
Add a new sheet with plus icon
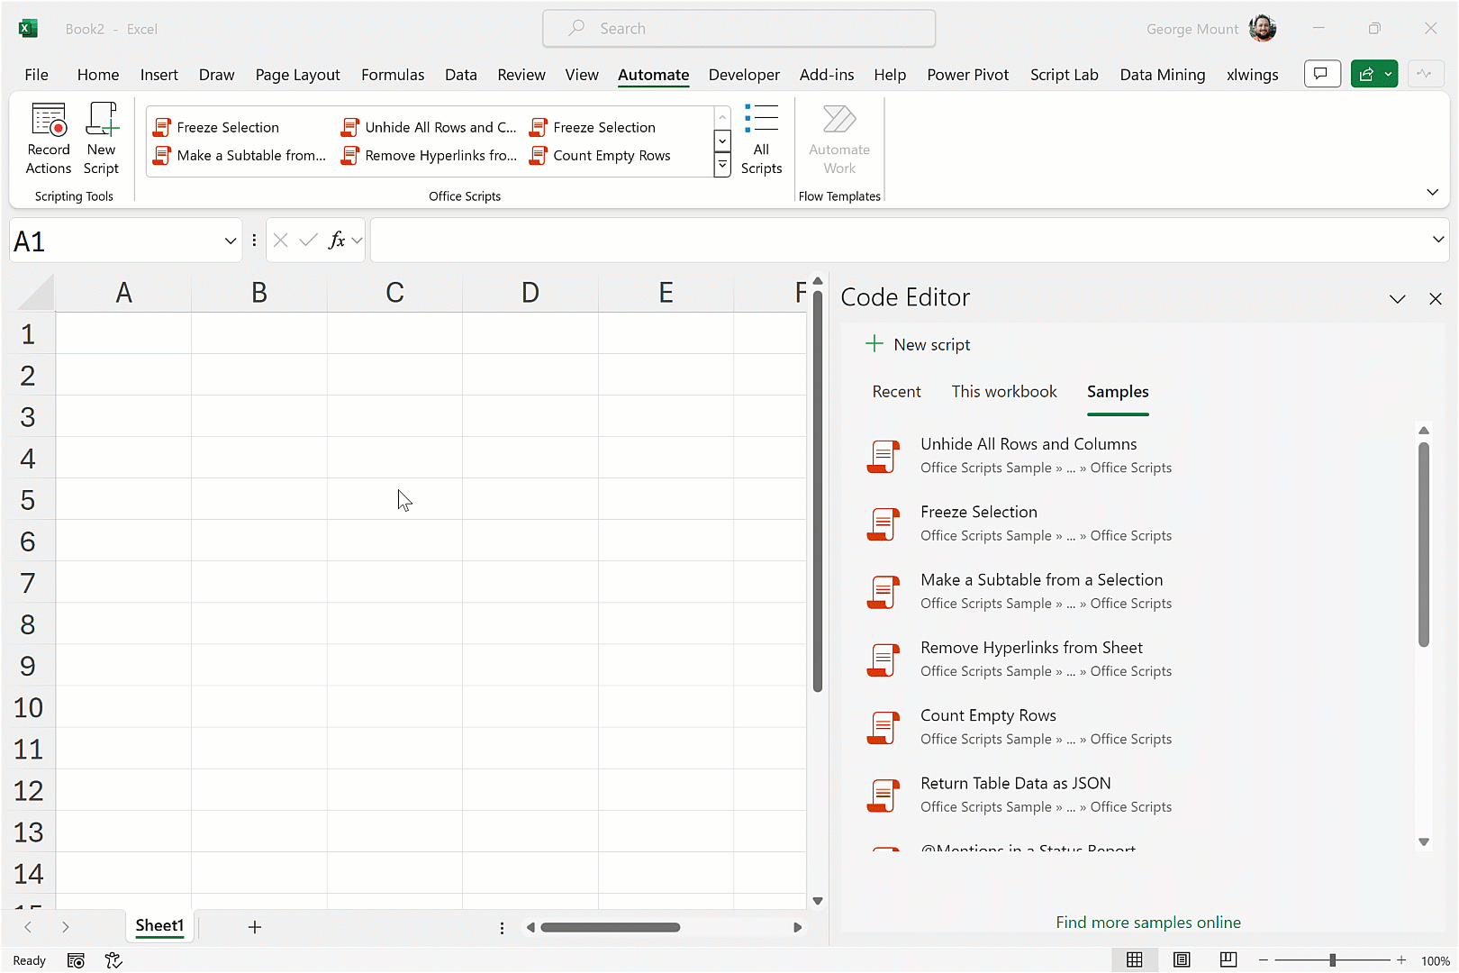(255, 927)
